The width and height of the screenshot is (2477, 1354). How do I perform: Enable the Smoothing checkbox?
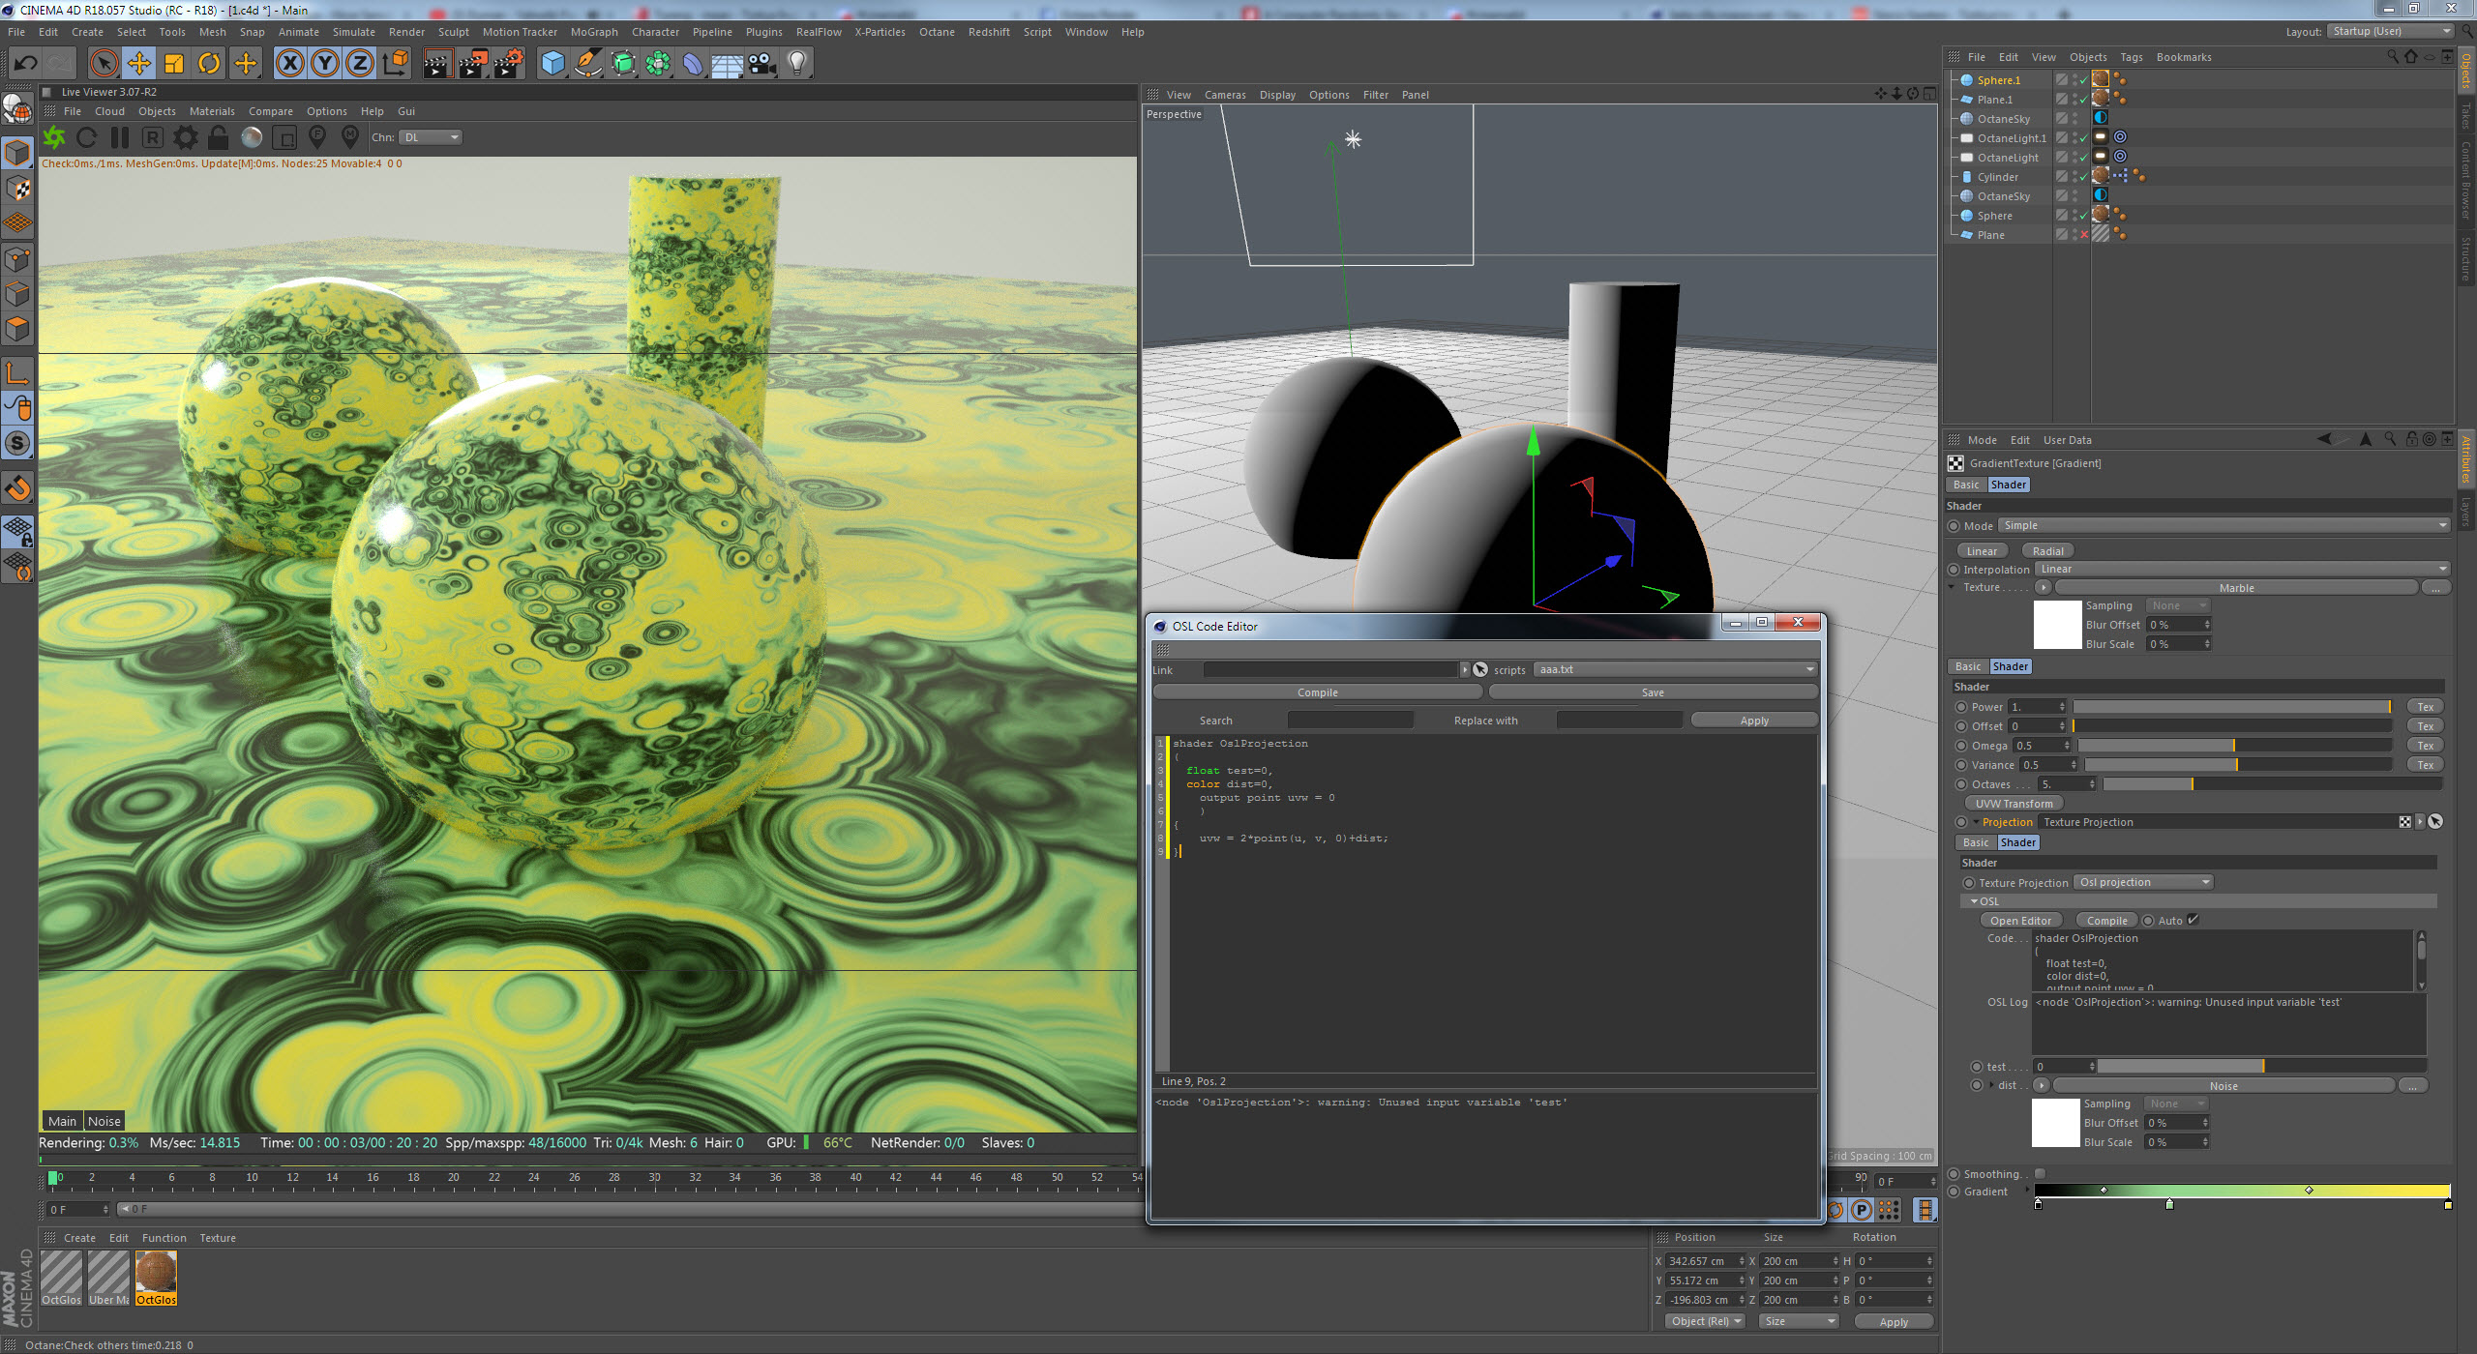[x=2040, y=1173]
